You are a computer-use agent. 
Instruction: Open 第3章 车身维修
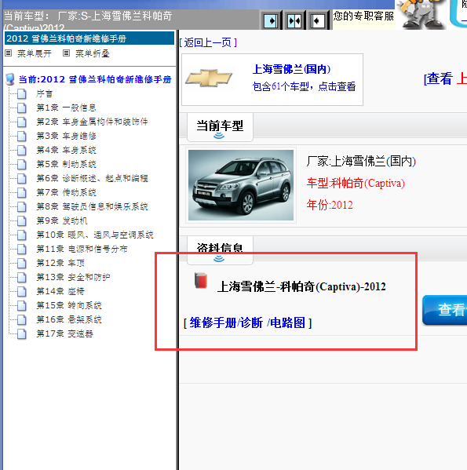(x=66, y=136)
